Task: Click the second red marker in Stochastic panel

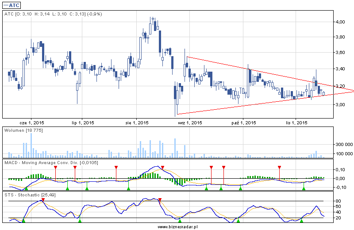Action: pos(160,200)
